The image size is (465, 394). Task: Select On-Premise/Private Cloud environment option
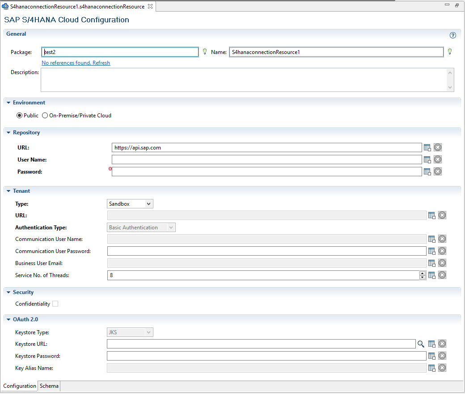(45, 116)
